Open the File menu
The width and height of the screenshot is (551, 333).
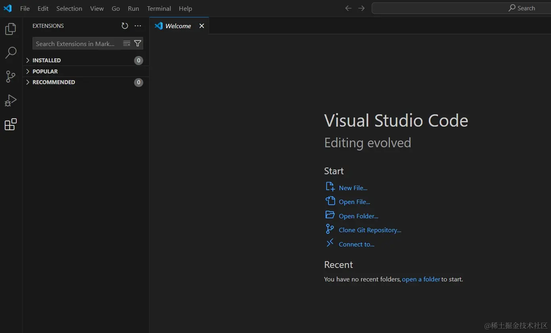(25, 8)
